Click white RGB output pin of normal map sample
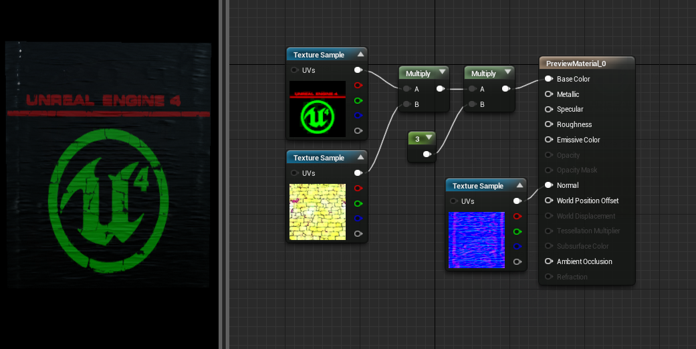Image resolution: width=696 pixels, height=349 pixels. tap(517, 201)
